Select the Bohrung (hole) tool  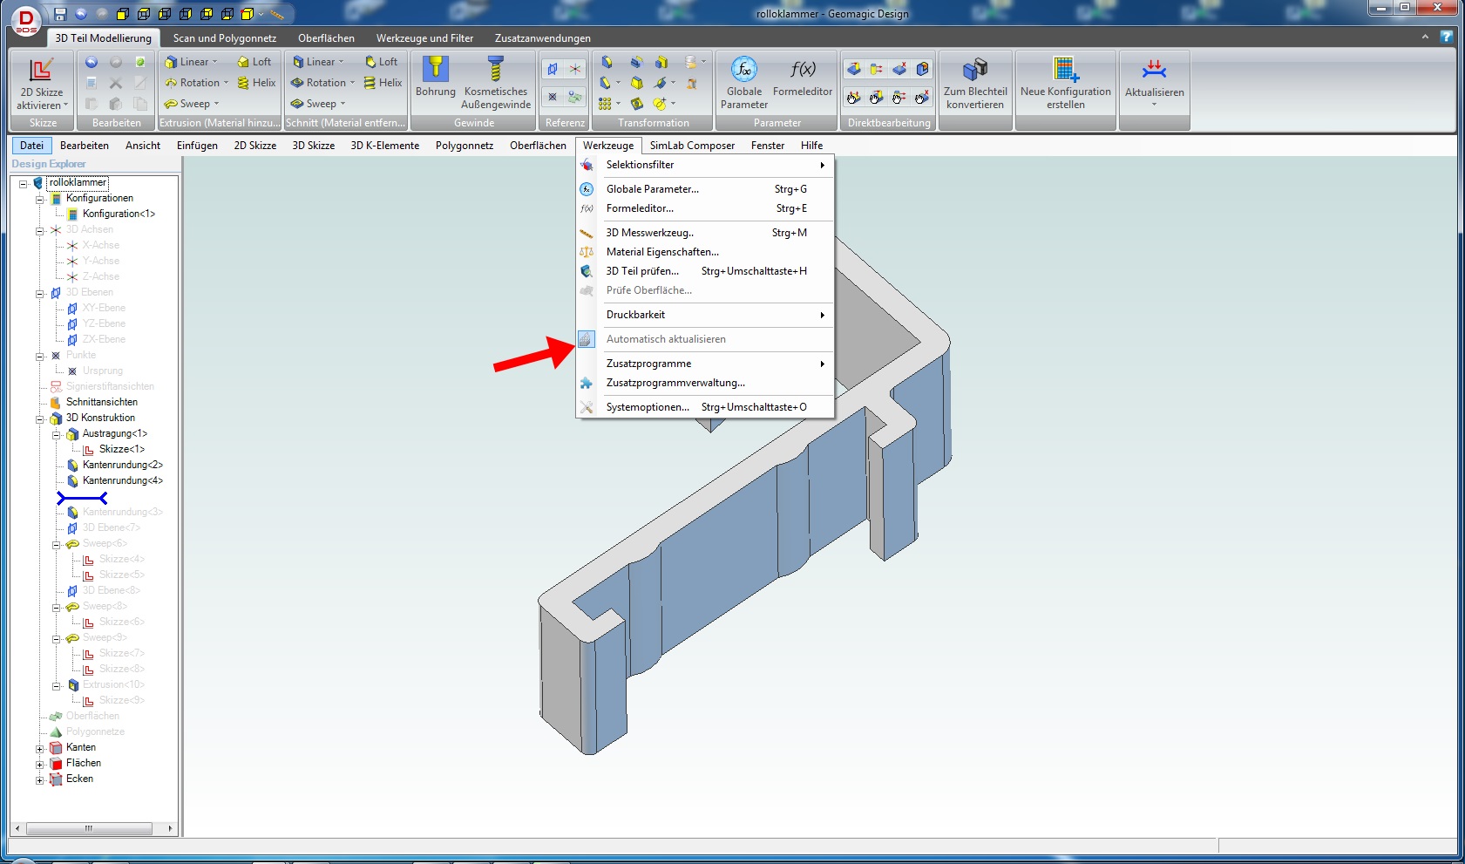click(436, 77)
